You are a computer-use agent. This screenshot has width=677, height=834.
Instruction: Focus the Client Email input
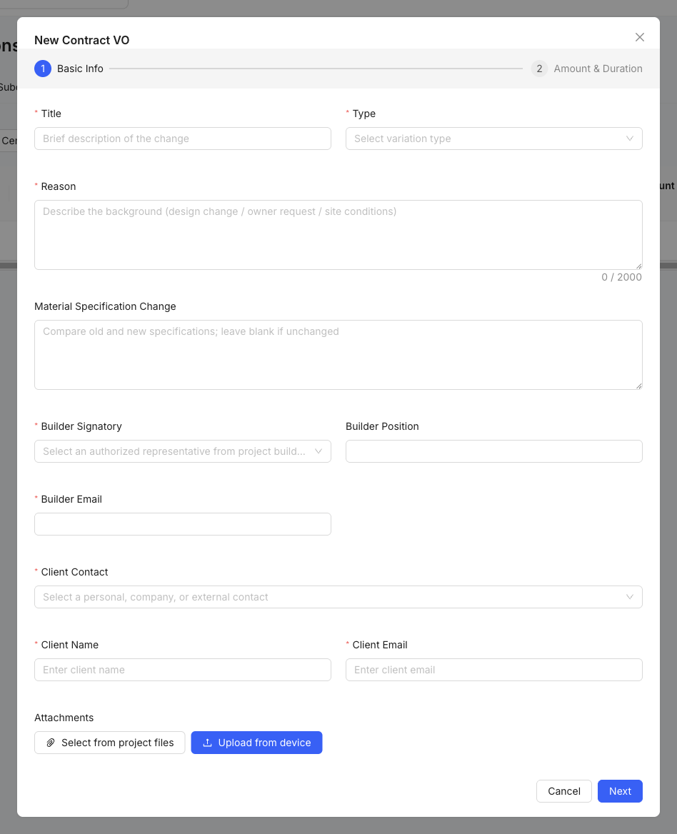(x=494, y=670)
